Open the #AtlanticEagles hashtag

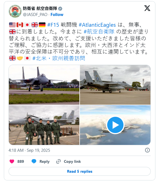coord(97,25)
